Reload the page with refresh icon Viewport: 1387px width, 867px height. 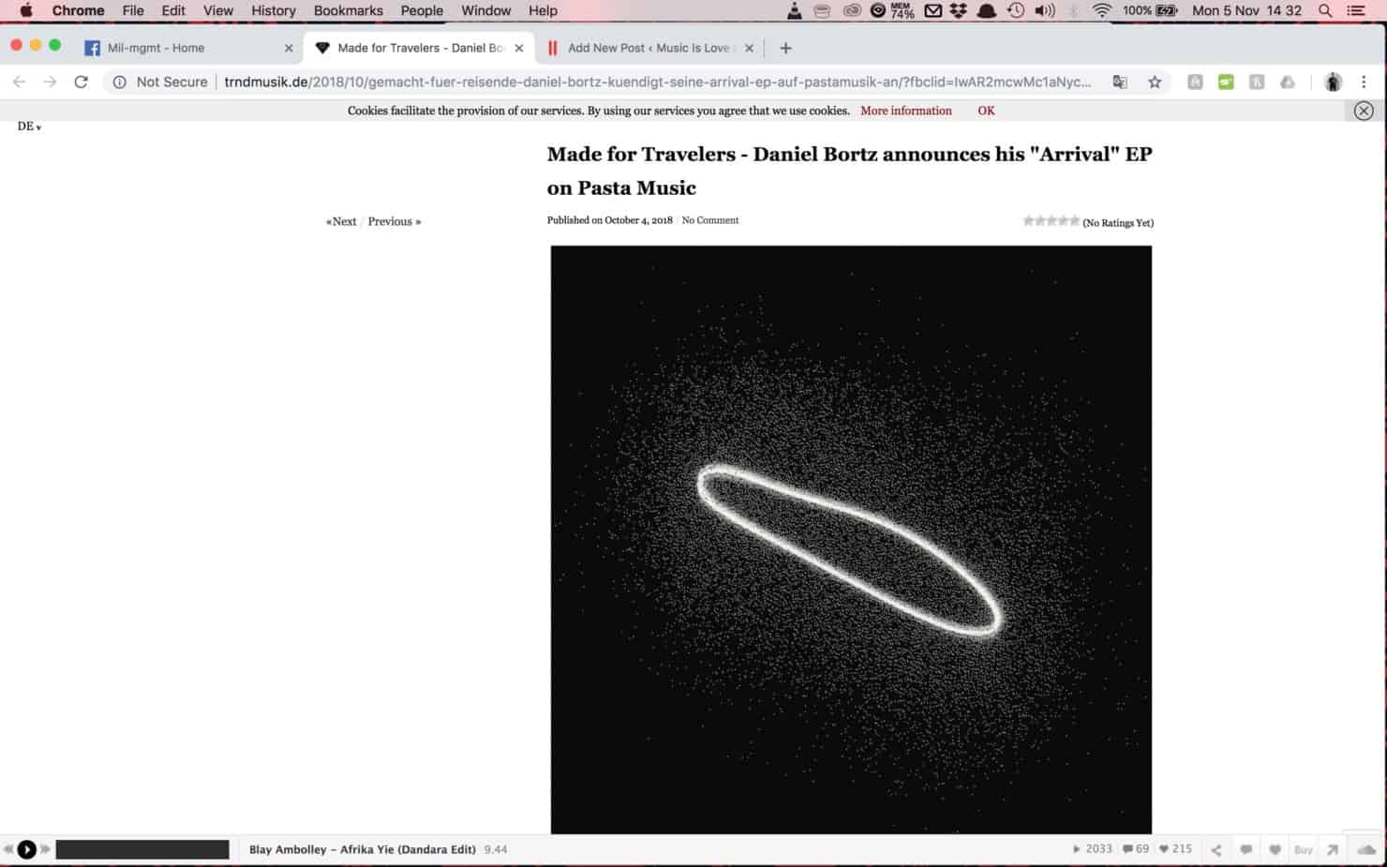[82, 82]
